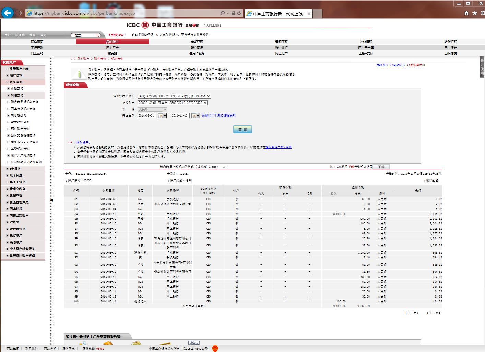Image resolution: width=485 pixels, height=352 pixels.
Task: Open the download format dropdown (.txt)
Action: (x=210, y=167)
